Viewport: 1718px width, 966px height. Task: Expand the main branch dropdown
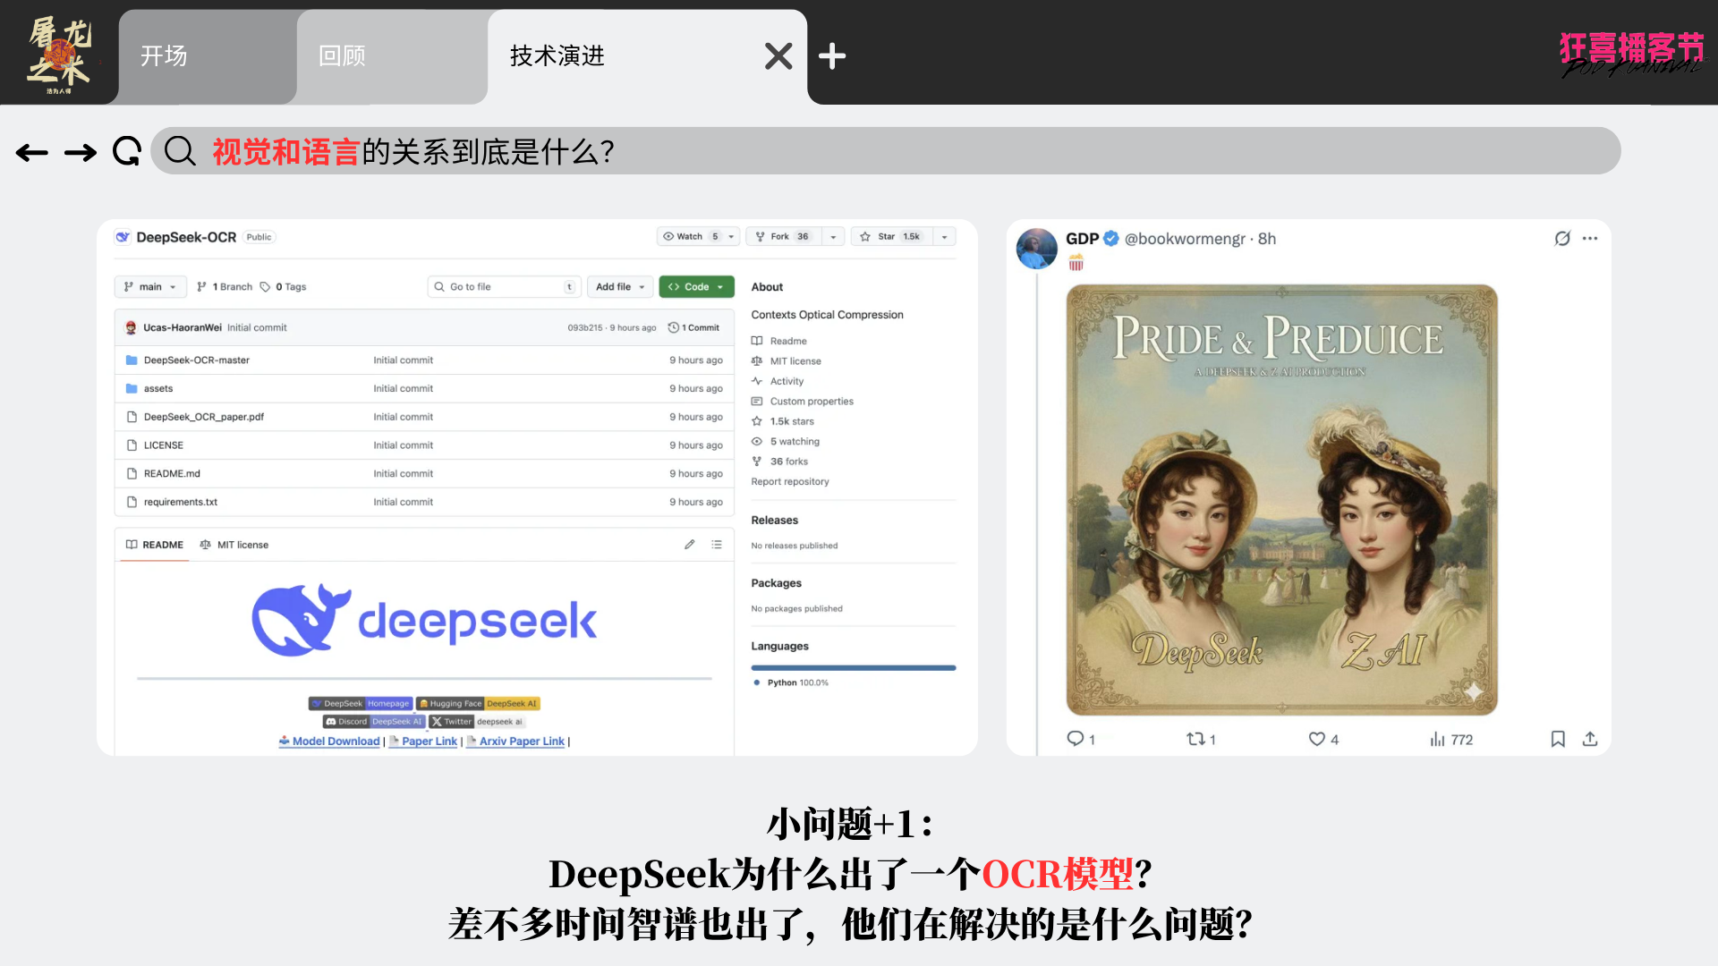click(150, 287)
